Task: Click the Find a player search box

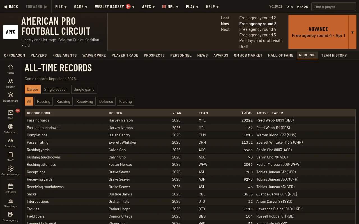Action: pyautogui.click(x=333, y=7)
